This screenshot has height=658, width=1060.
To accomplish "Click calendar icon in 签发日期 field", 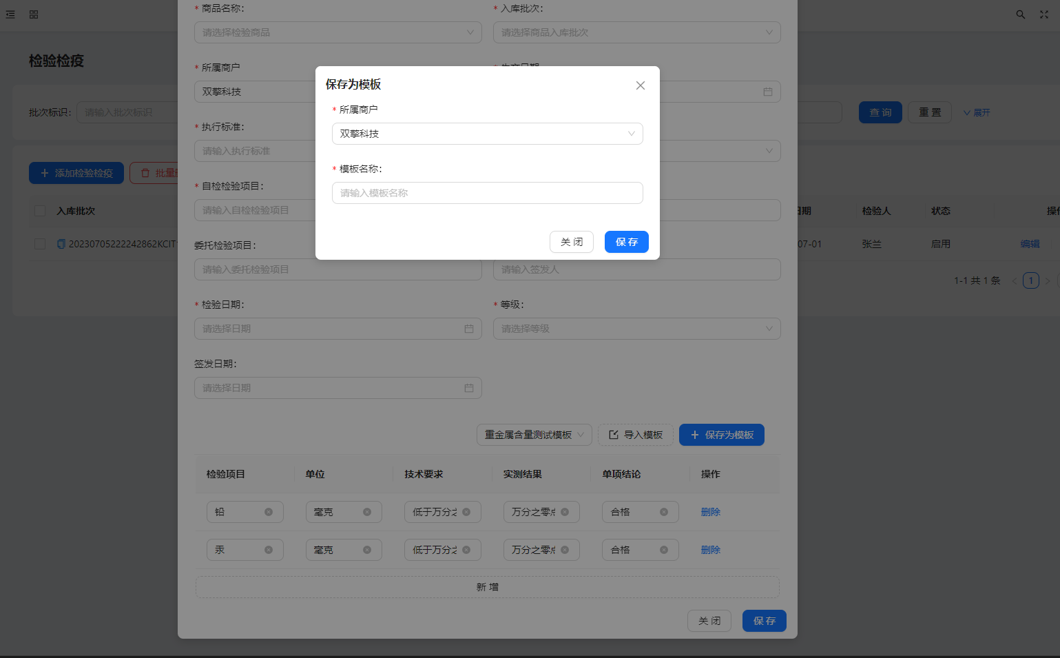I will tap(469, 388).
